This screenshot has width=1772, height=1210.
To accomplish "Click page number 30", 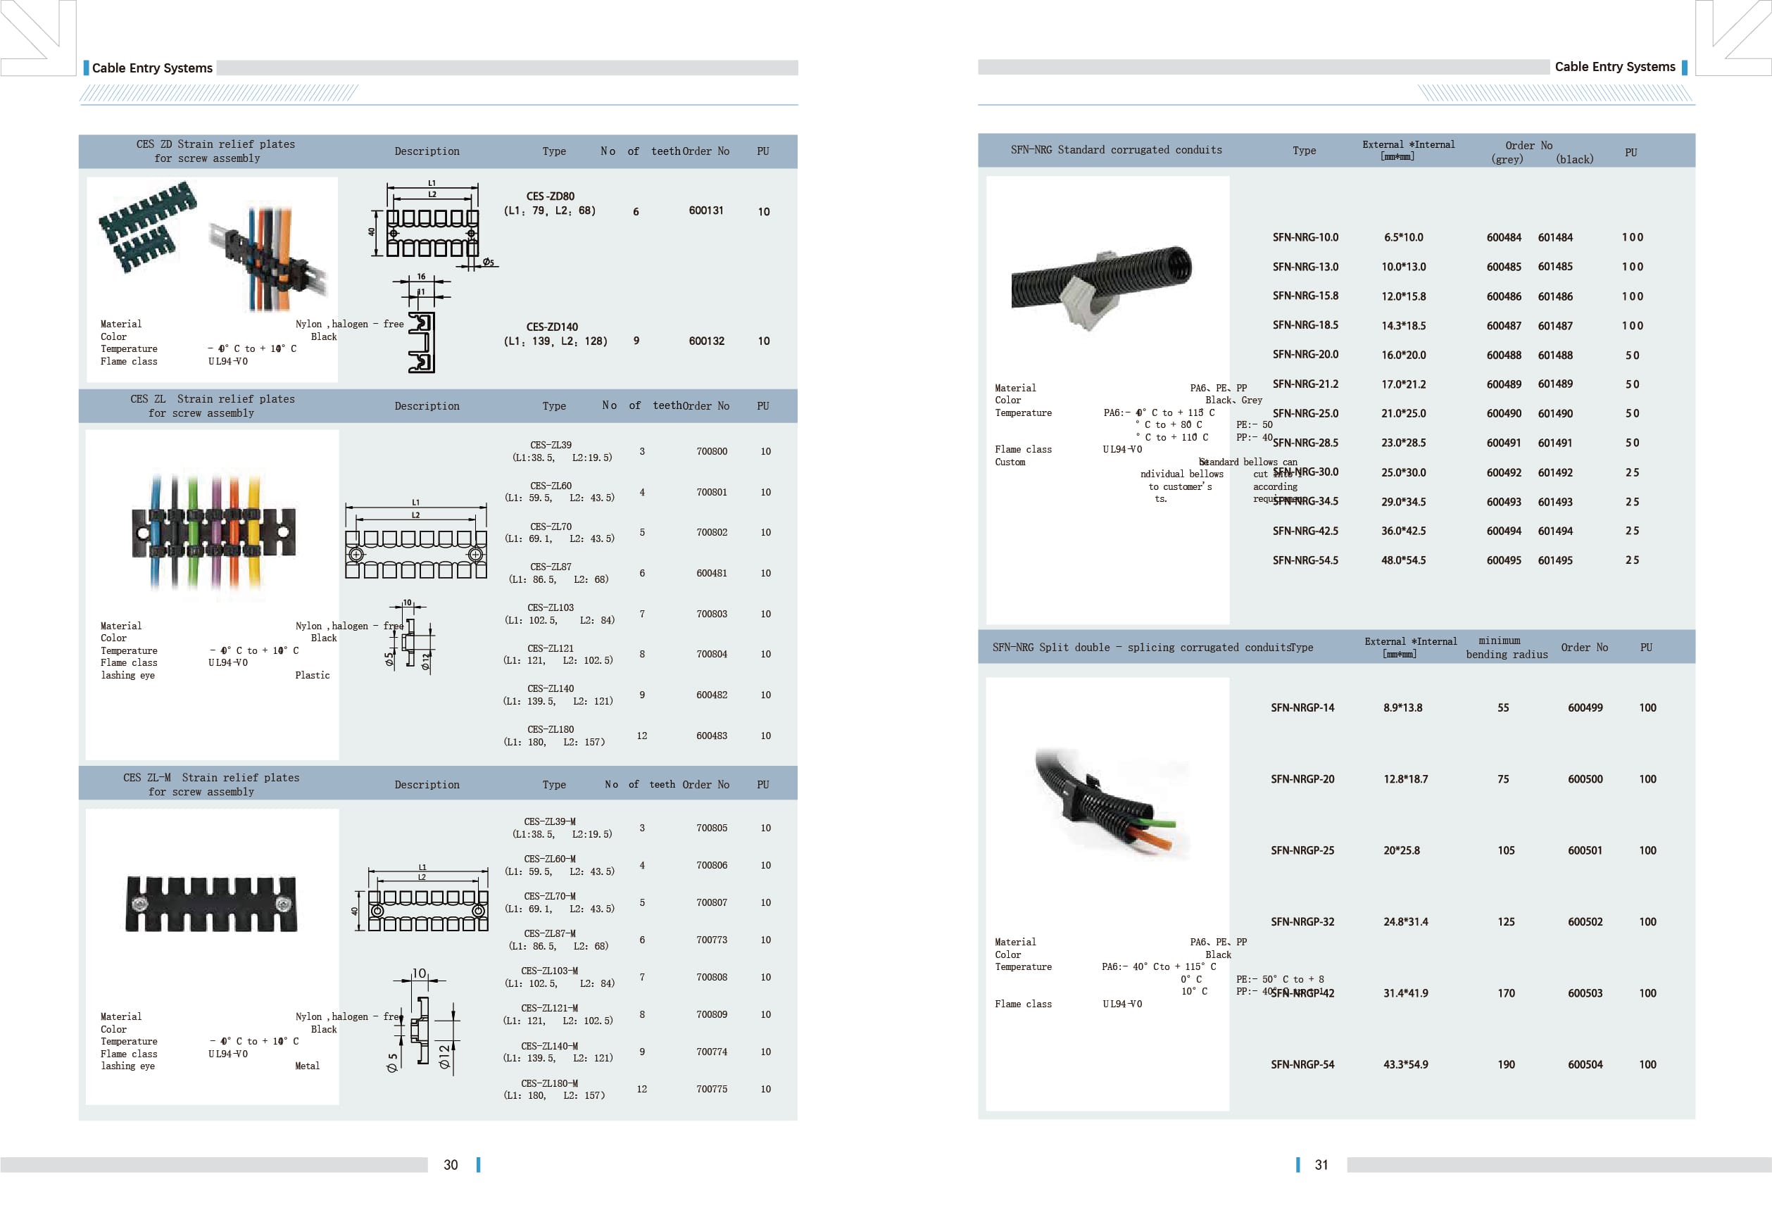I will pyautogui.click(x=451, y=1164).
